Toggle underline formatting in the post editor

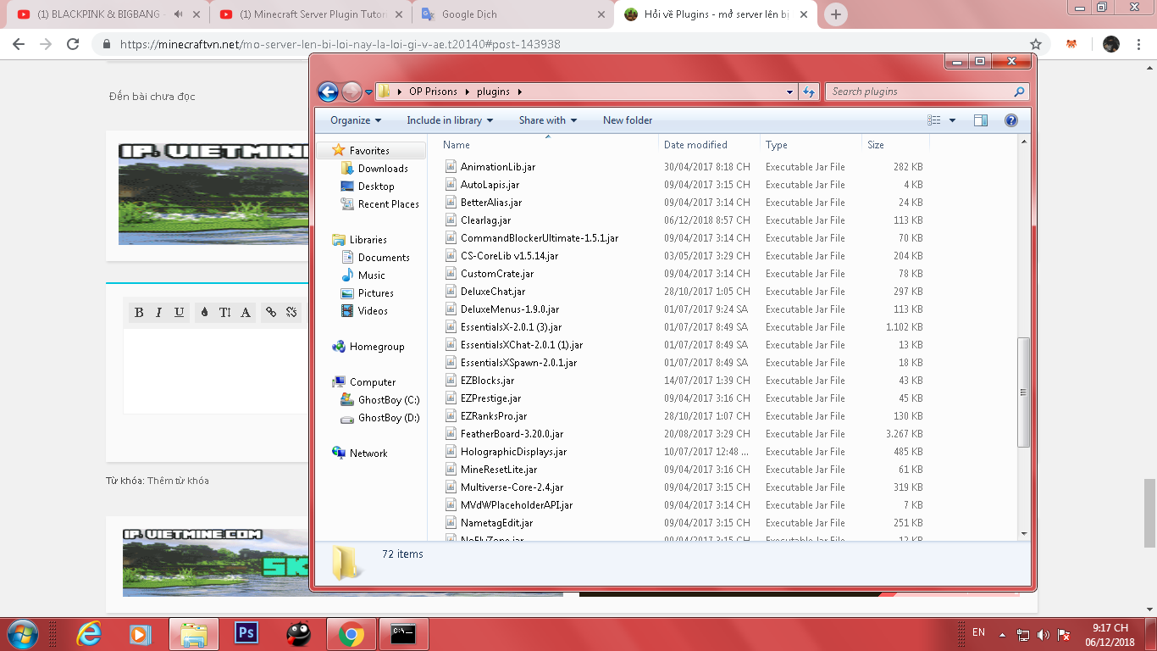[180, 312]
